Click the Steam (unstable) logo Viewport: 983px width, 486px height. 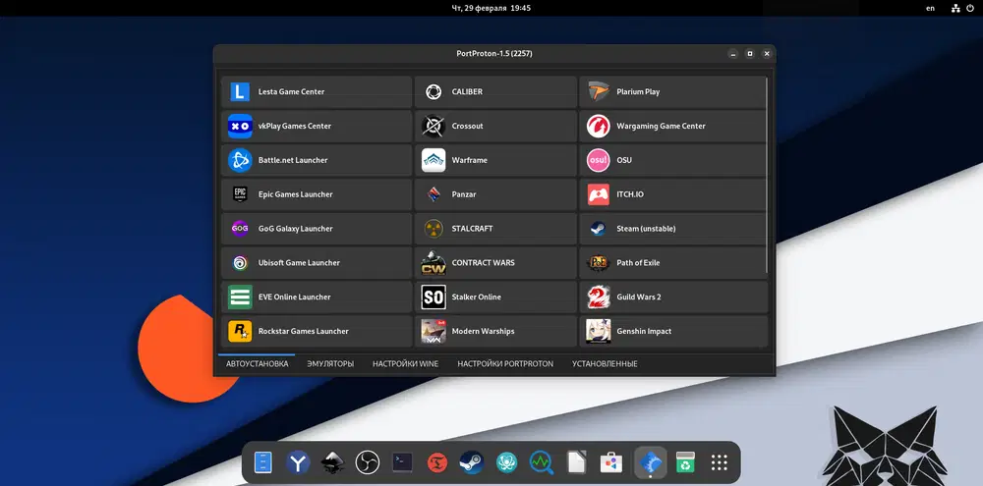click(x=598, y=229)
